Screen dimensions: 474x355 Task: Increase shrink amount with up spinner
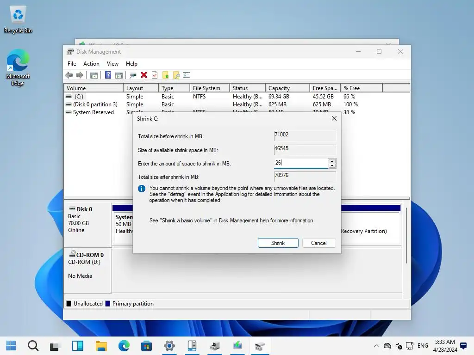coord(332,161)
